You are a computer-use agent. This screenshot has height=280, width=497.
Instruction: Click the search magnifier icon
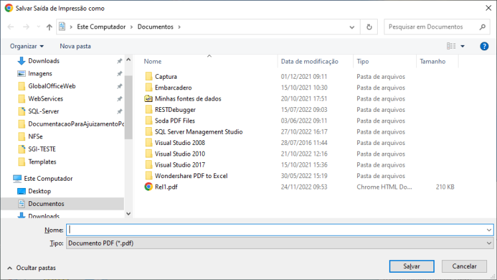[x=482, y=27]
